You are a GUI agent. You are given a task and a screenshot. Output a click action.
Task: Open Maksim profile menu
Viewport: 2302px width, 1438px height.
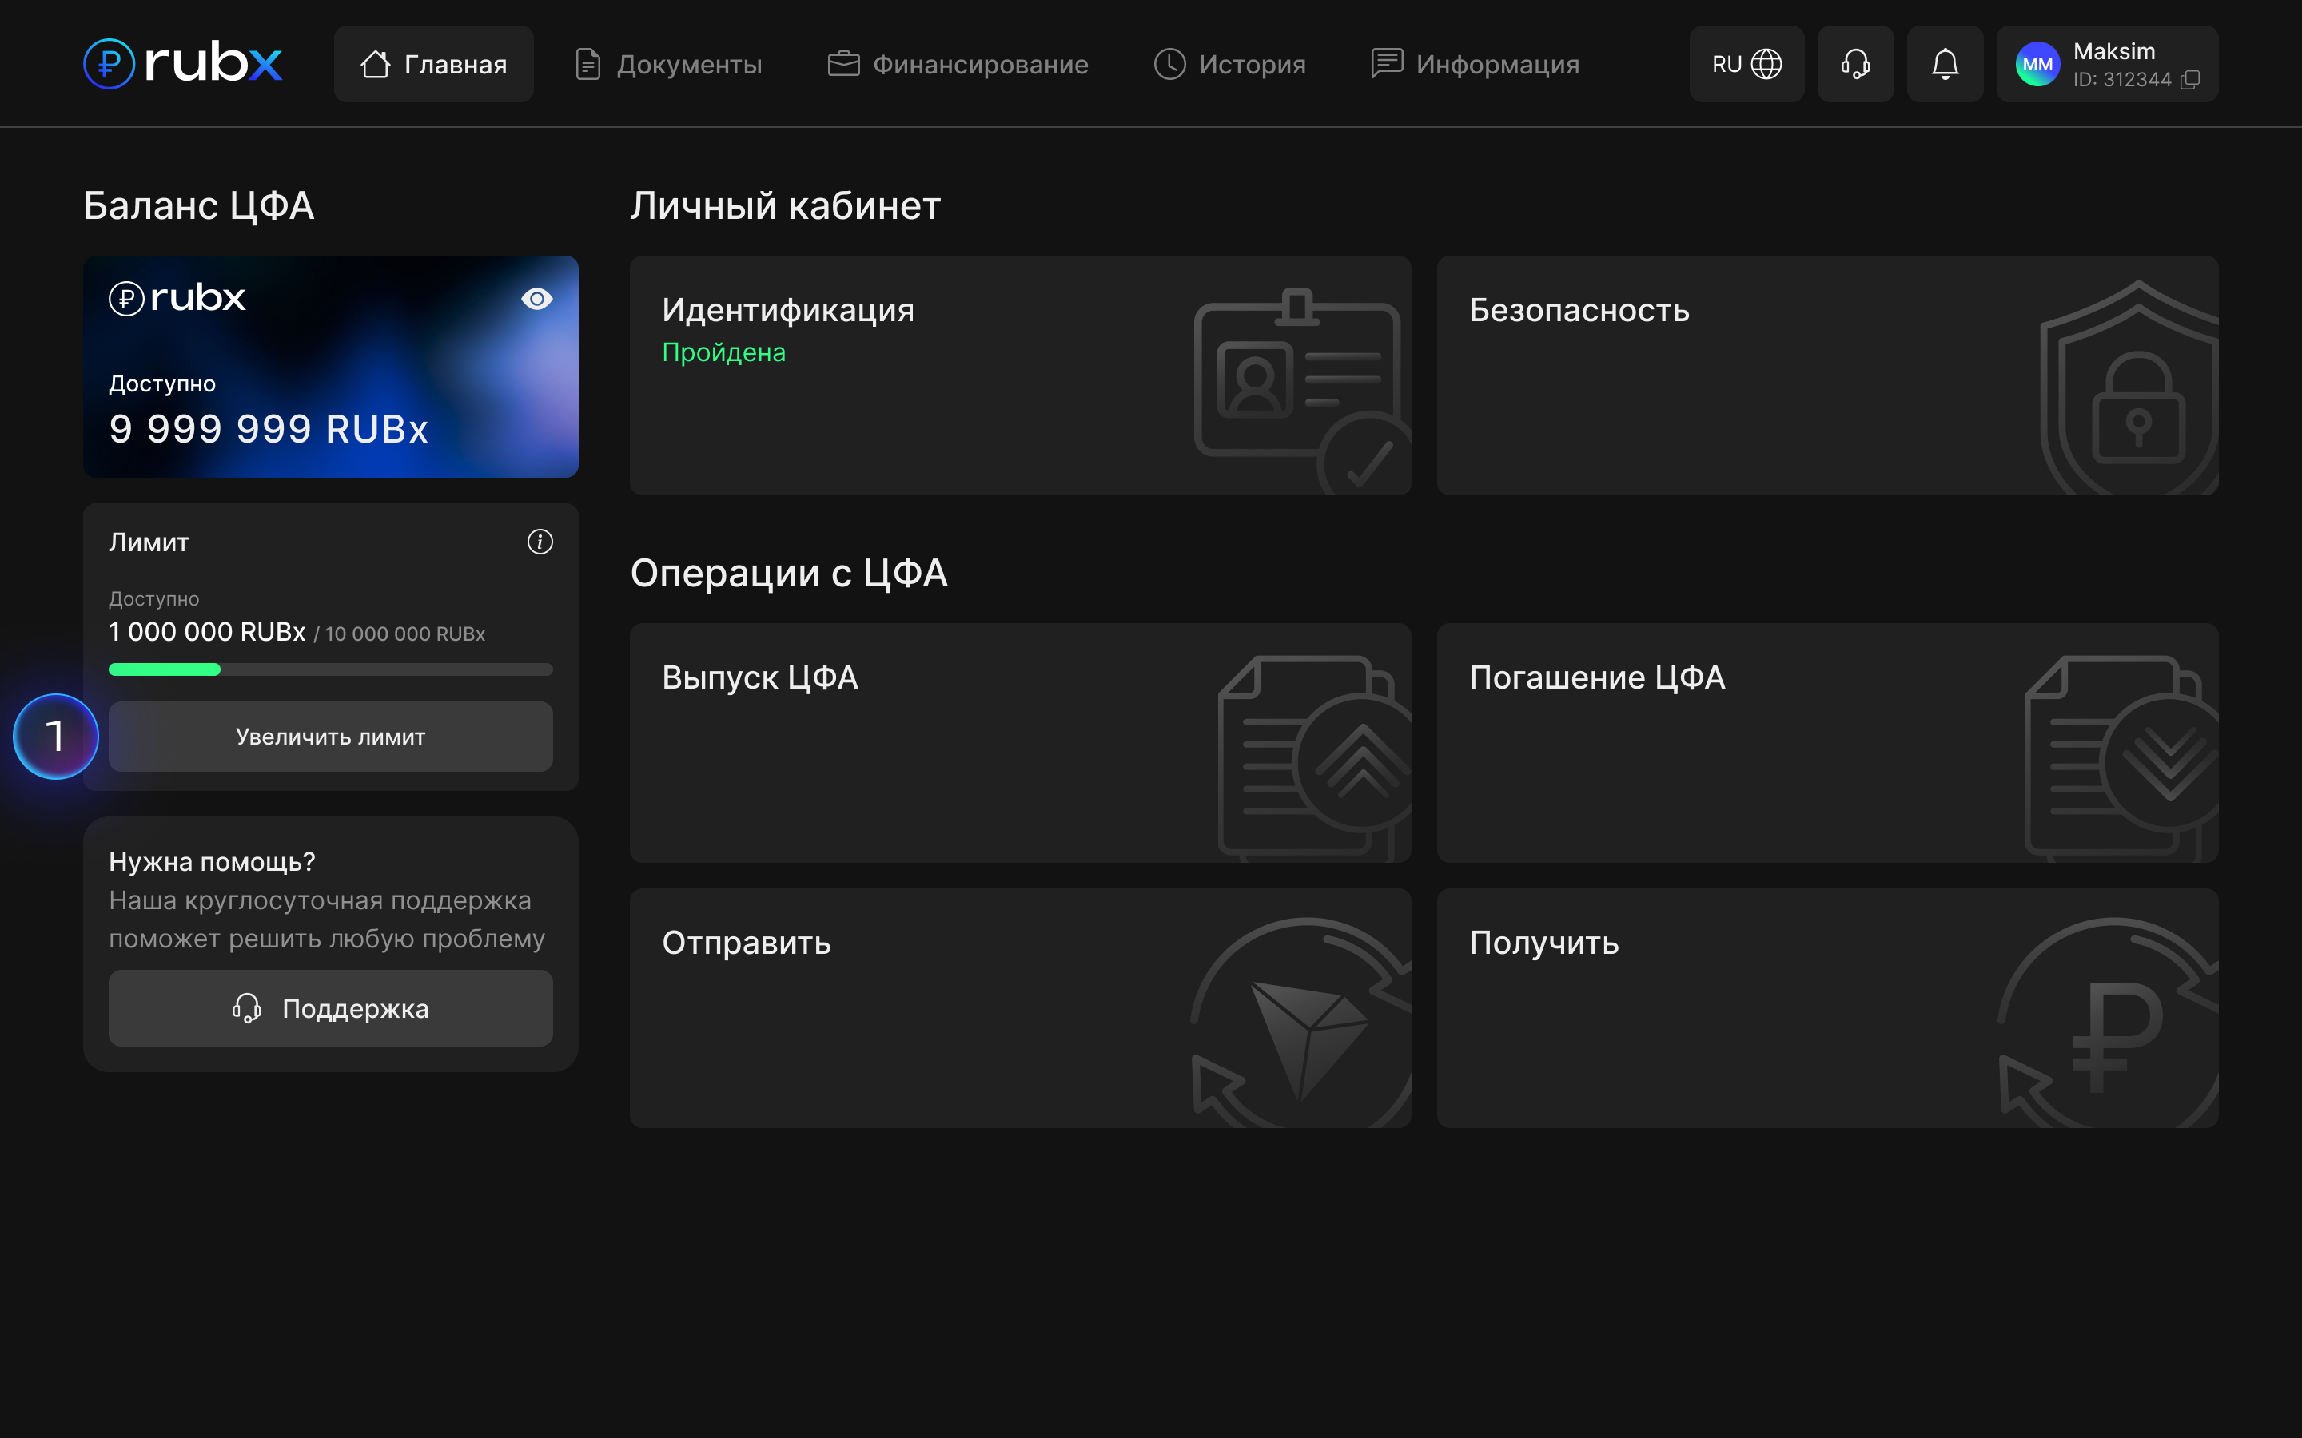pyautogui.click(x=2113, y=52)
